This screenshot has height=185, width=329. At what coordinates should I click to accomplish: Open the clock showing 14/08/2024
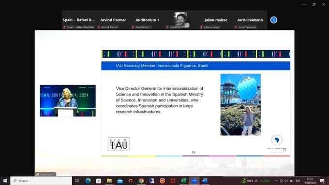310,181
